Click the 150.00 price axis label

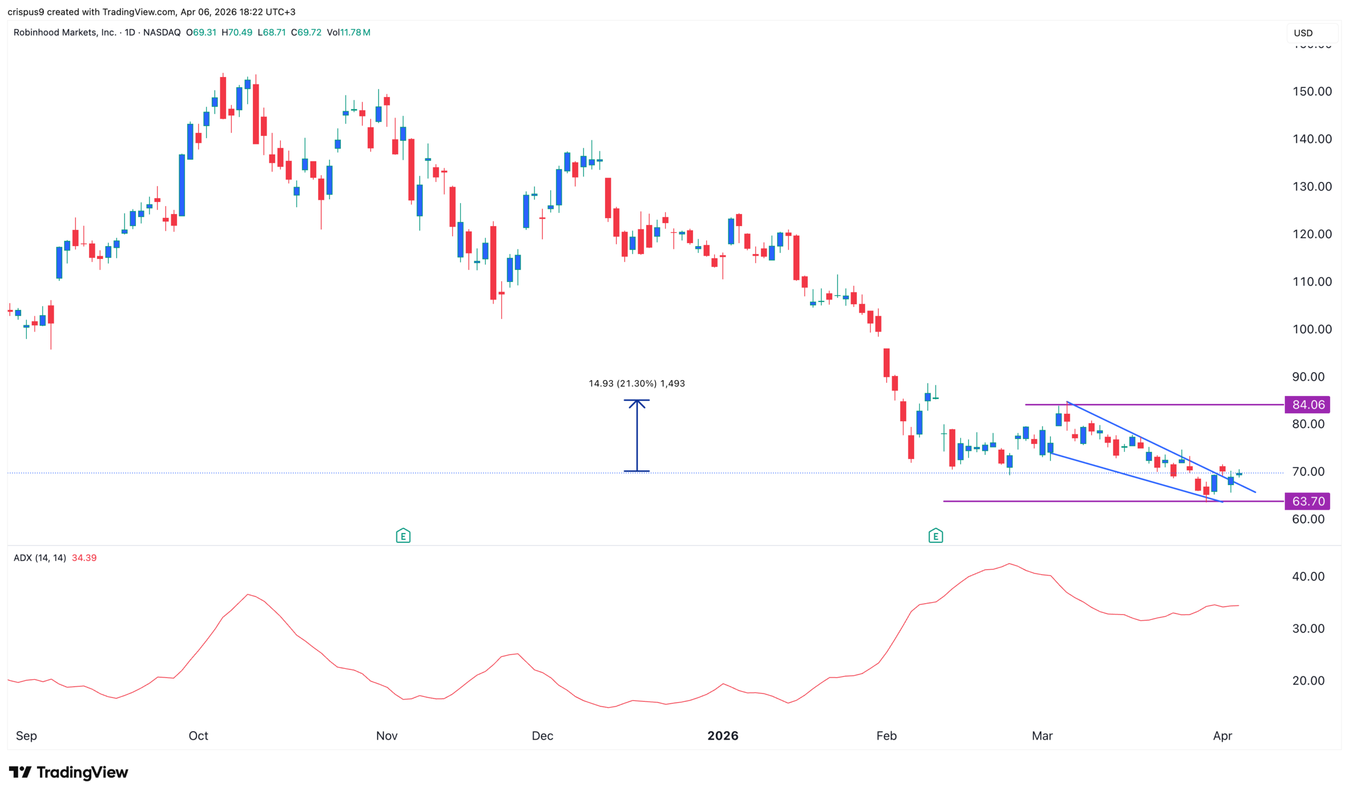(1312, 91)
